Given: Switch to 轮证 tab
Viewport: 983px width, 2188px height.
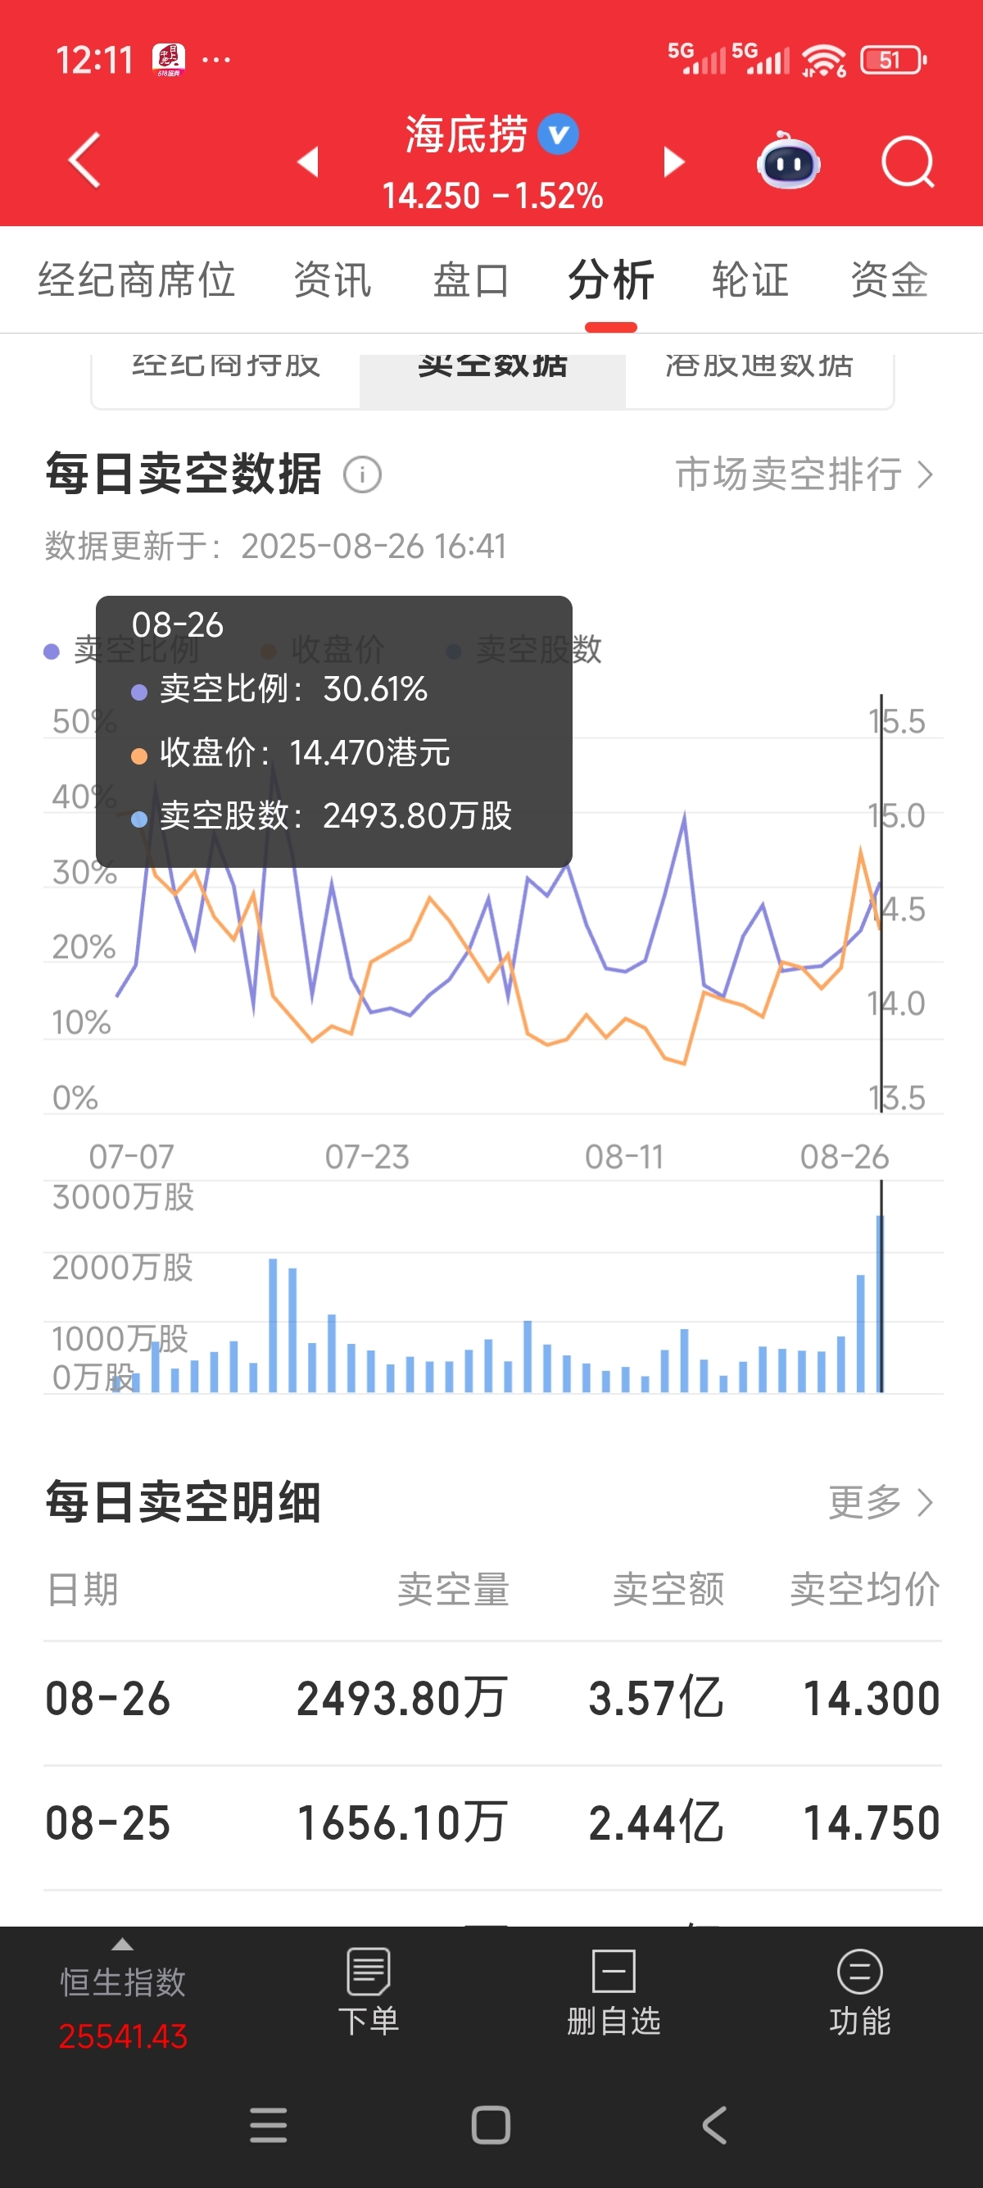Looking at the screenshot, I should pyautogui.click(x=750, y=280).
